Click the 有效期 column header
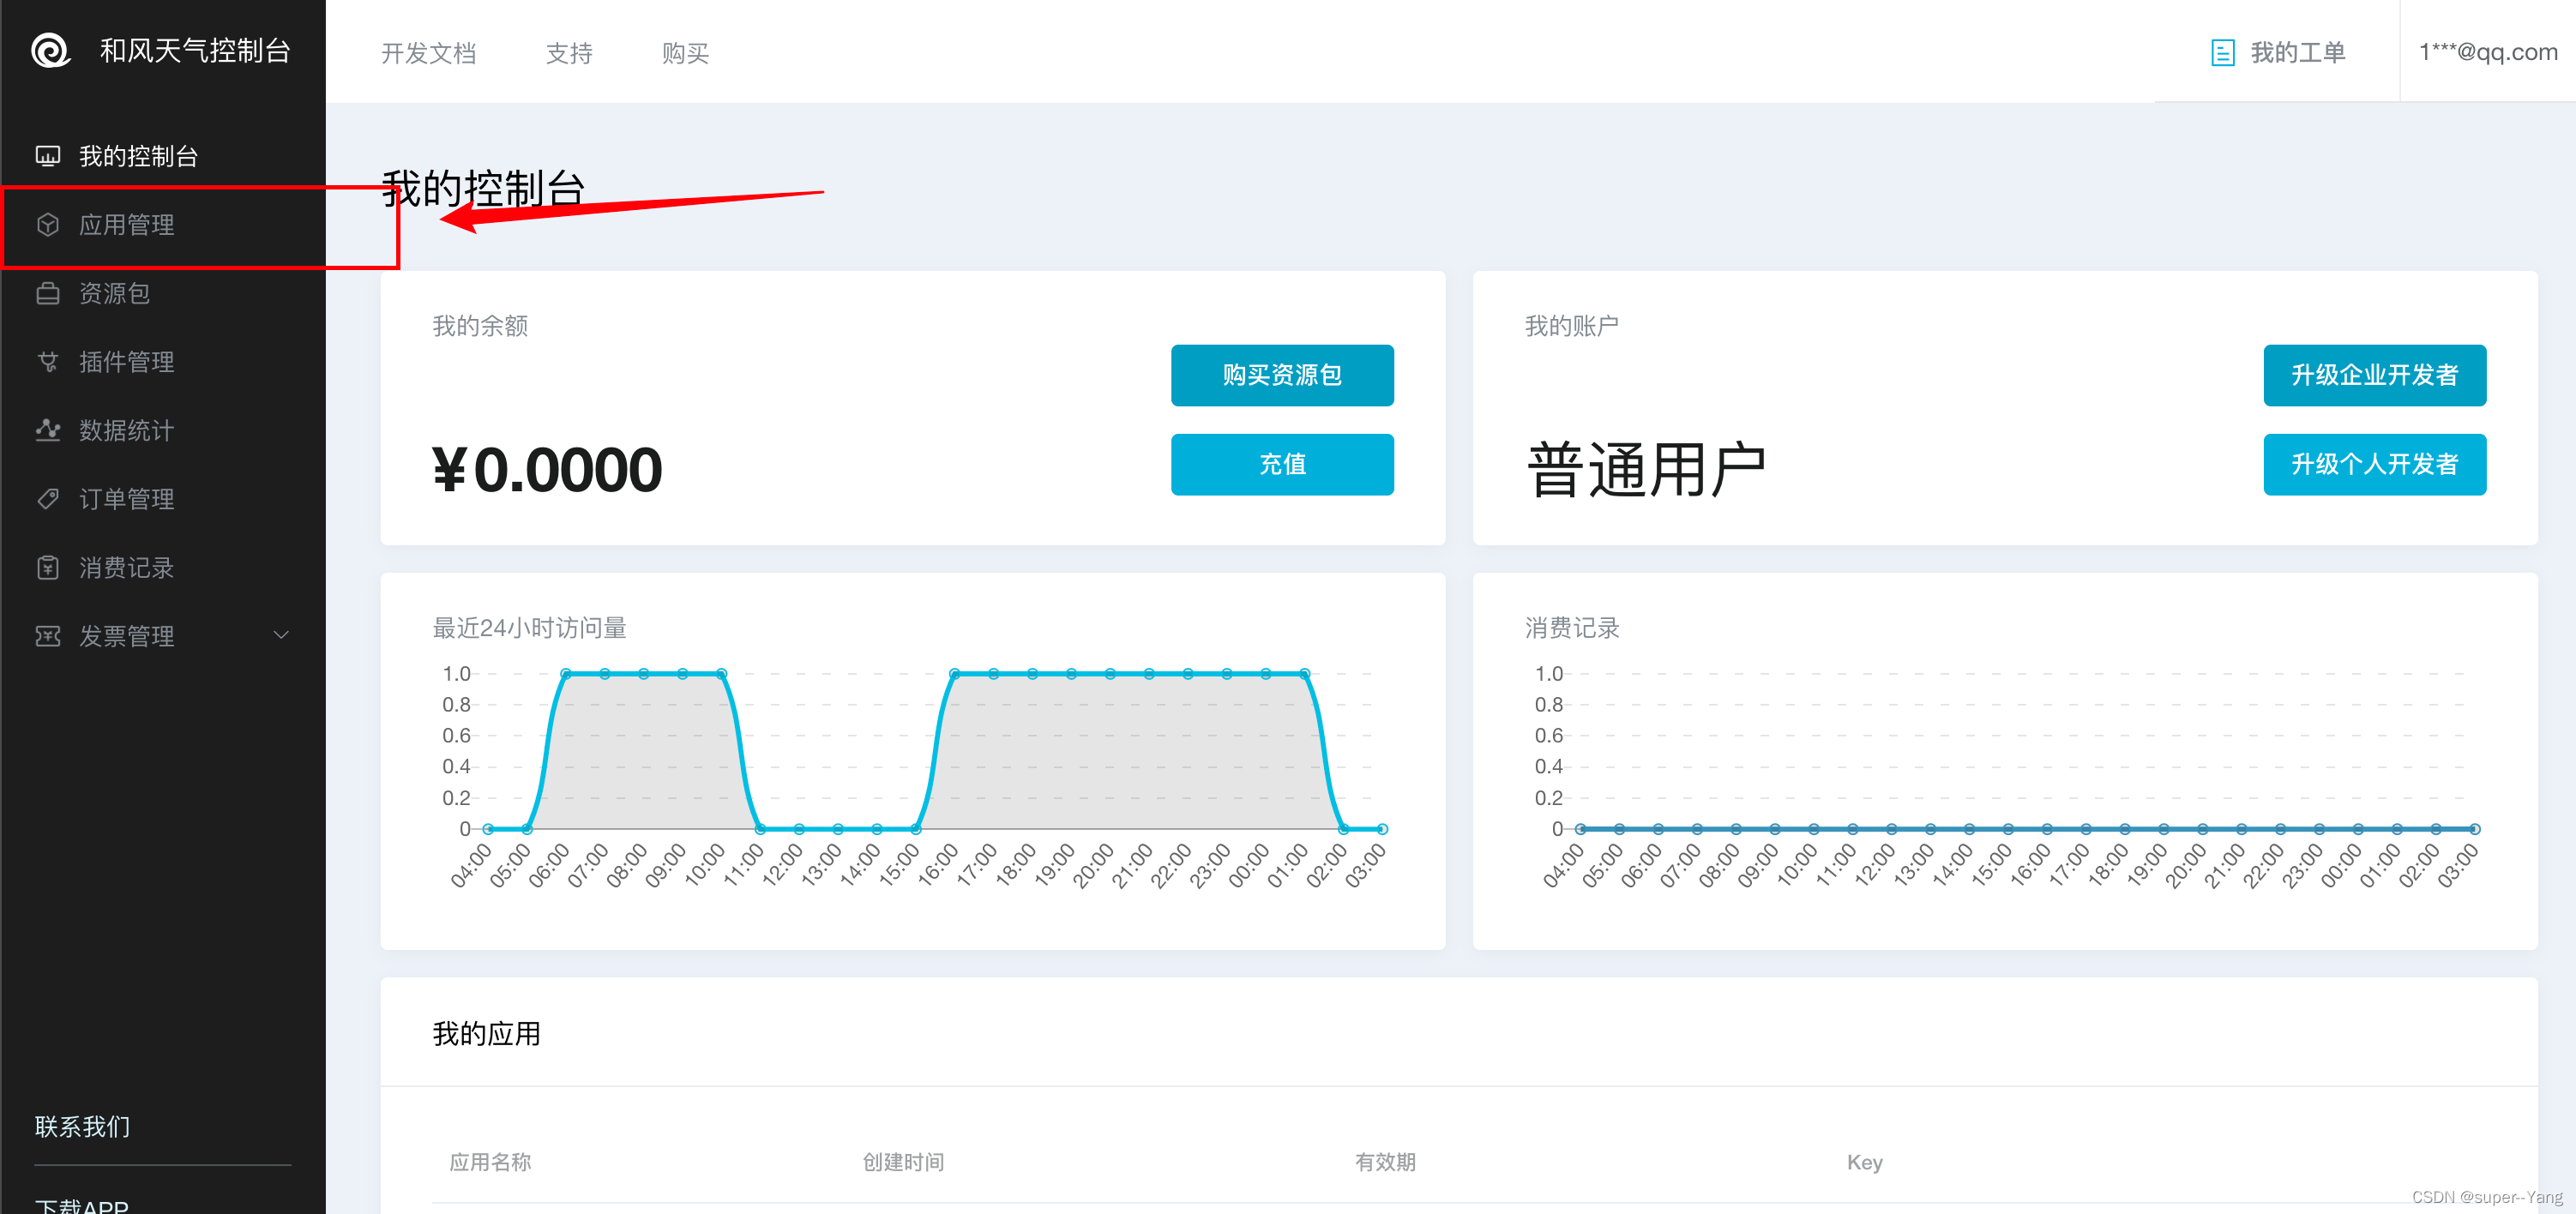Screen dimensions: 2576x1214 point(1385,1162)
